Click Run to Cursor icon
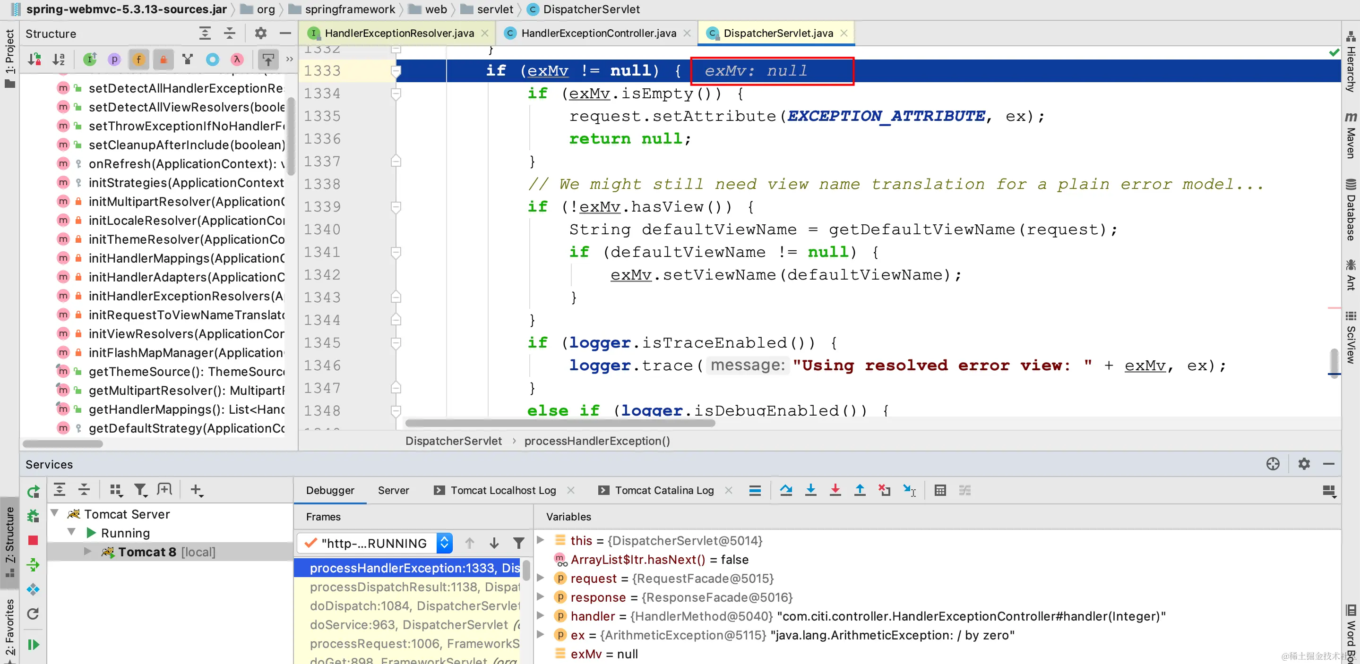Screen dimensions: 1360x664 909,490
